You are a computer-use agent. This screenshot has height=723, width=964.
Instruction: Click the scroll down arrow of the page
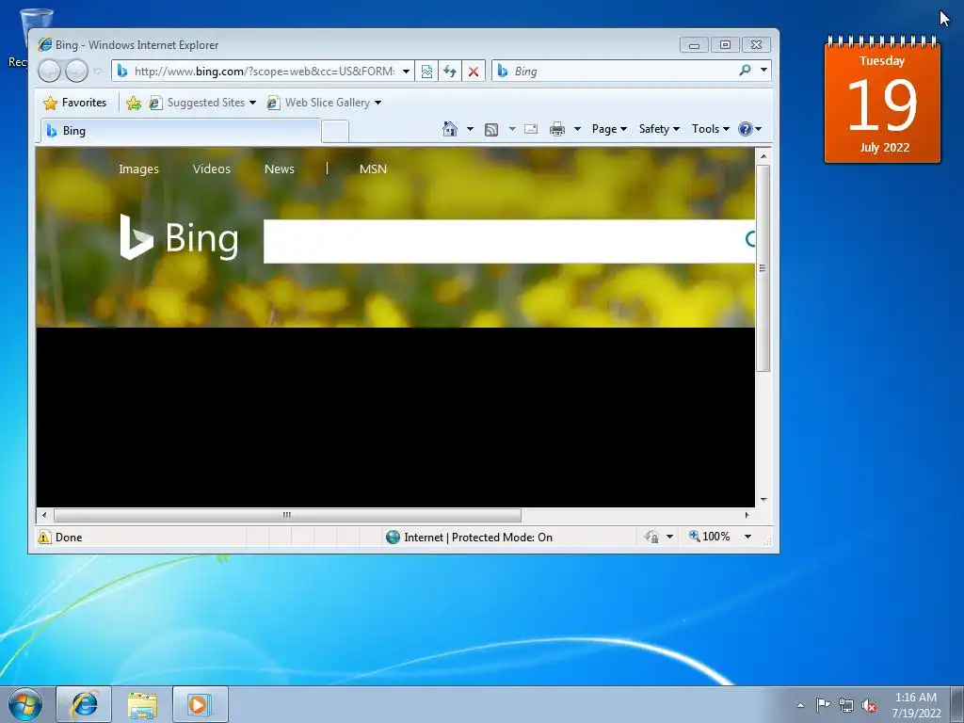click(x=763, y=500)
